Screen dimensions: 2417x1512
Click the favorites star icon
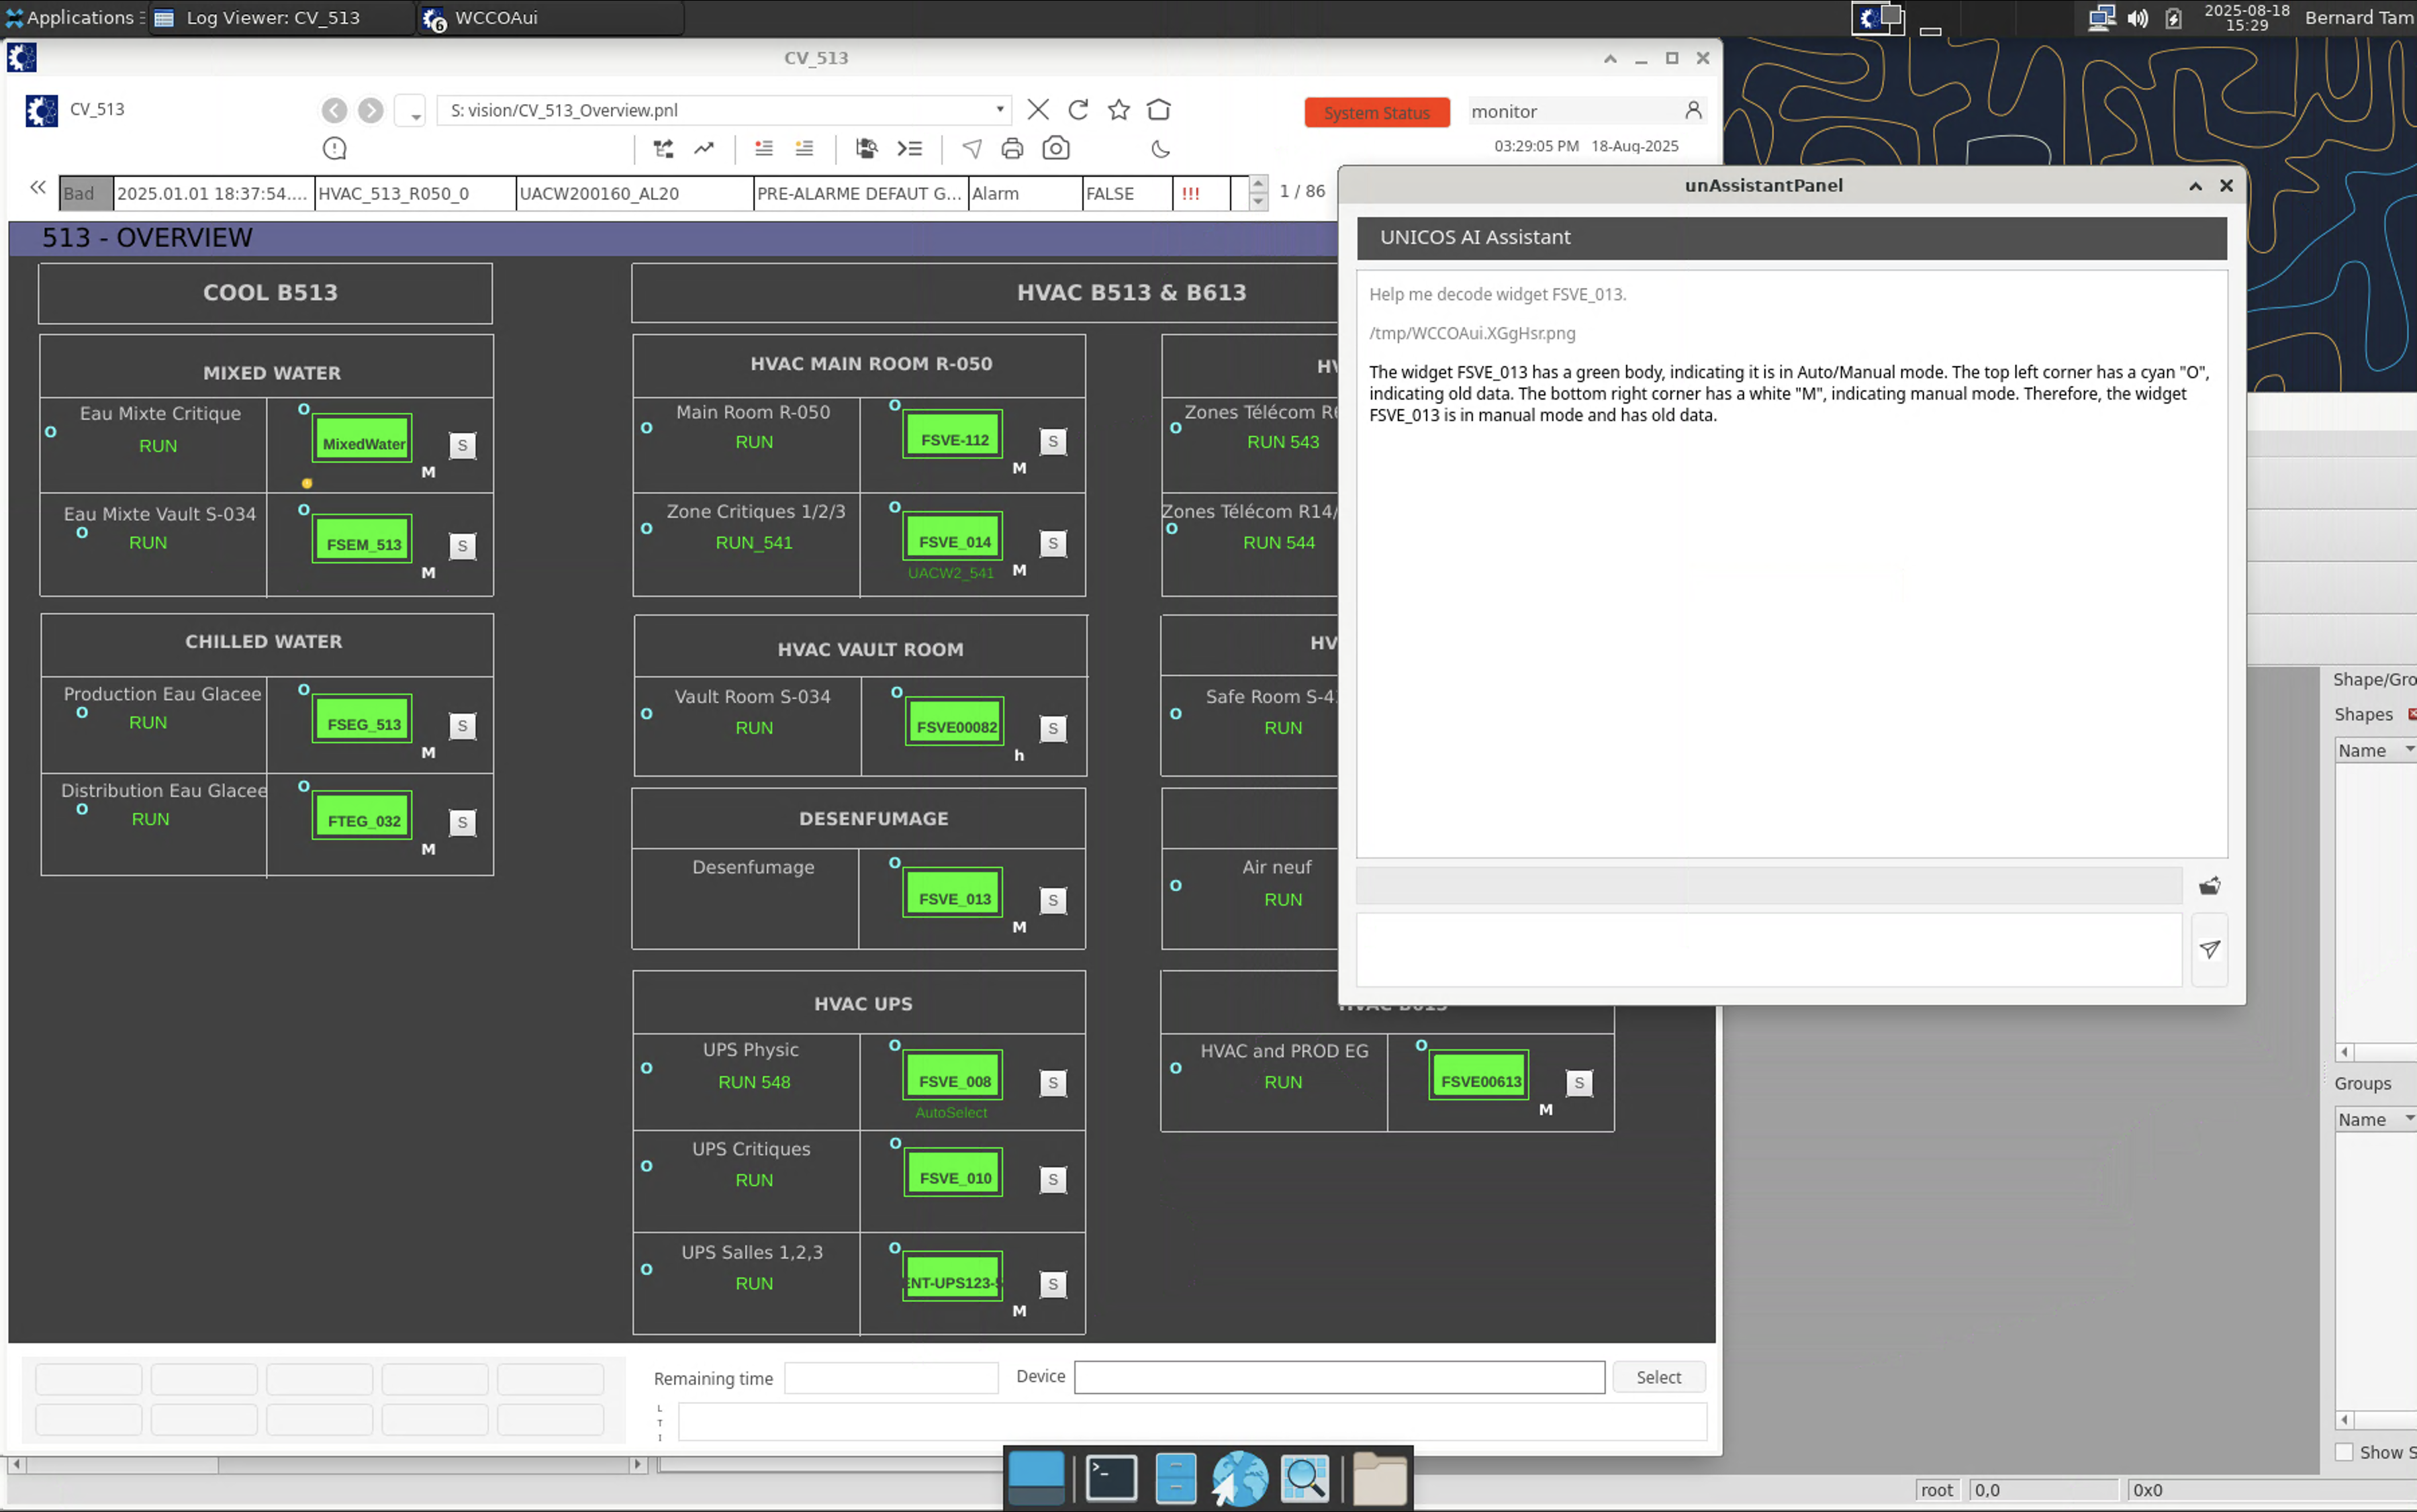click(1118, 110)
